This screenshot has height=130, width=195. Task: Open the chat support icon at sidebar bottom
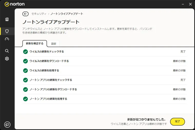(x=7, y=125)
